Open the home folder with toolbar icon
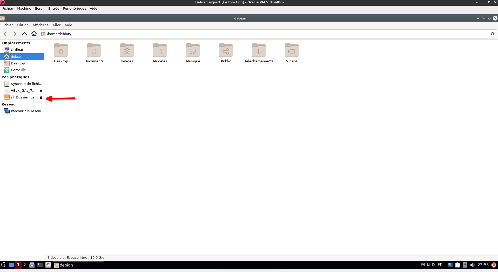Screen dimensions: 498x272 (x=34, y=34)
